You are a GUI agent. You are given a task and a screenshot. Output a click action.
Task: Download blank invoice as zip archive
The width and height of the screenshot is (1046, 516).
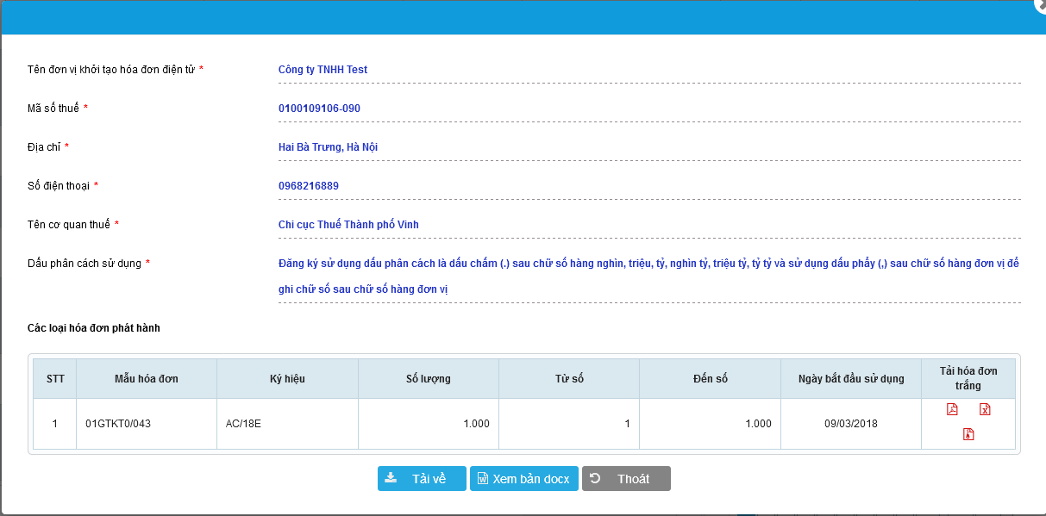[x=968, y=434]
